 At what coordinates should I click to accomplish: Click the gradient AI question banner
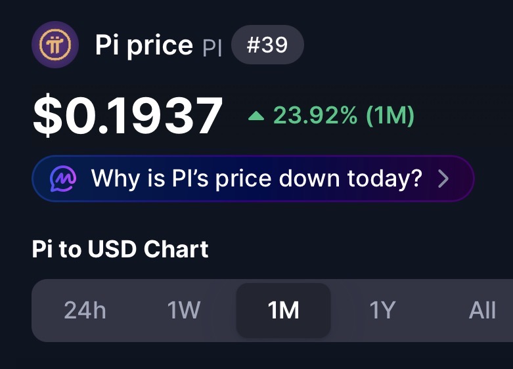click(253, 179)
